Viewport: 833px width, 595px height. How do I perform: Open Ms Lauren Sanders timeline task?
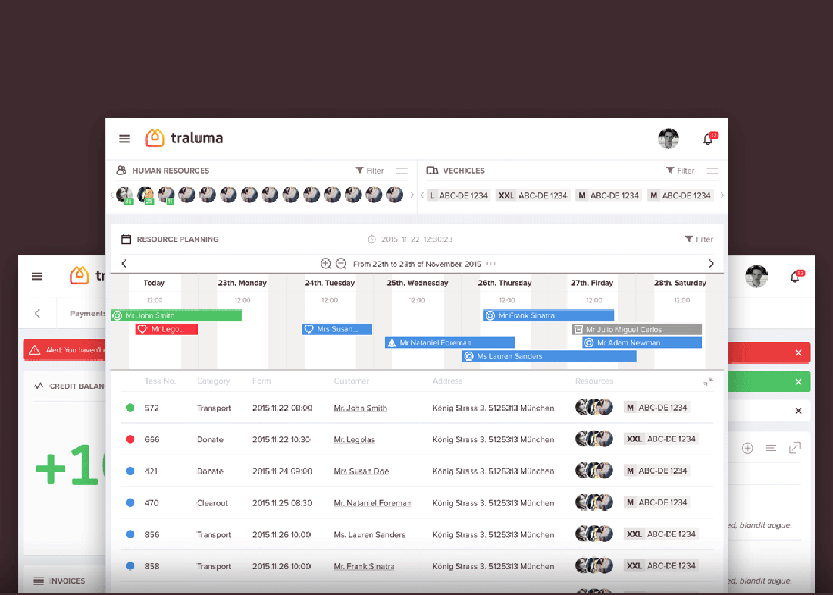pos(550,356)
